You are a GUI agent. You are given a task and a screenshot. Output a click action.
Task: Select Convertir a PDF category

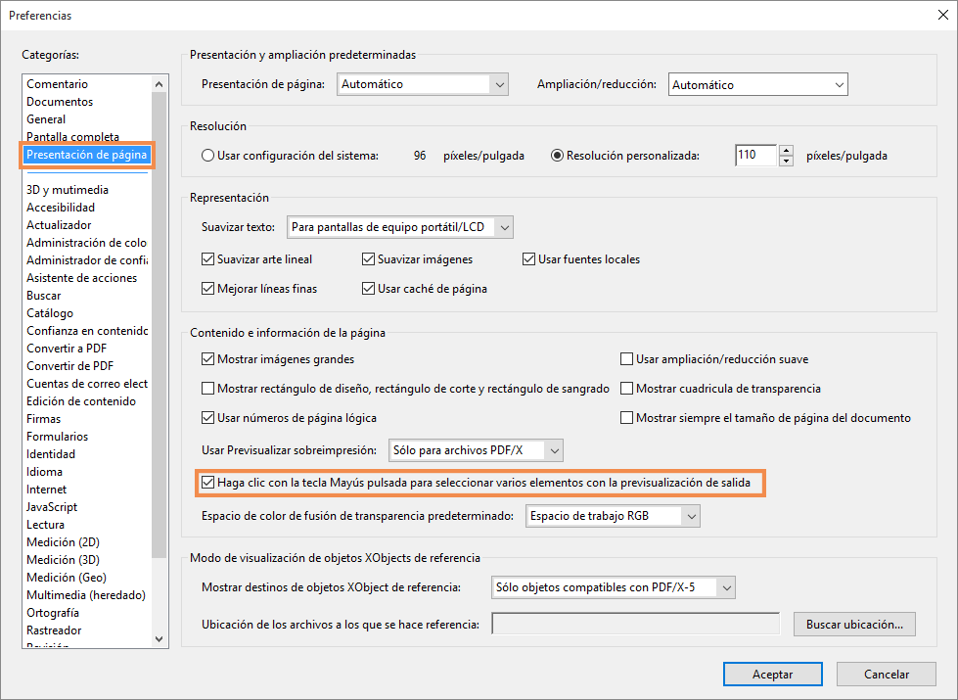point(66,348)
